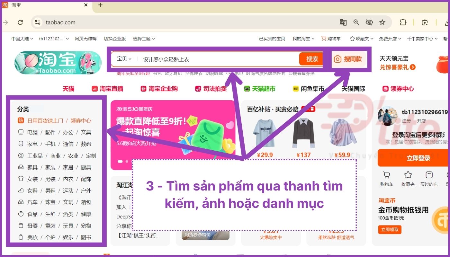Image resolution: width=450 pixels, height=257 pixels.
Task: Open the 淘宝直播 live tab
Action: coord(107,89)
